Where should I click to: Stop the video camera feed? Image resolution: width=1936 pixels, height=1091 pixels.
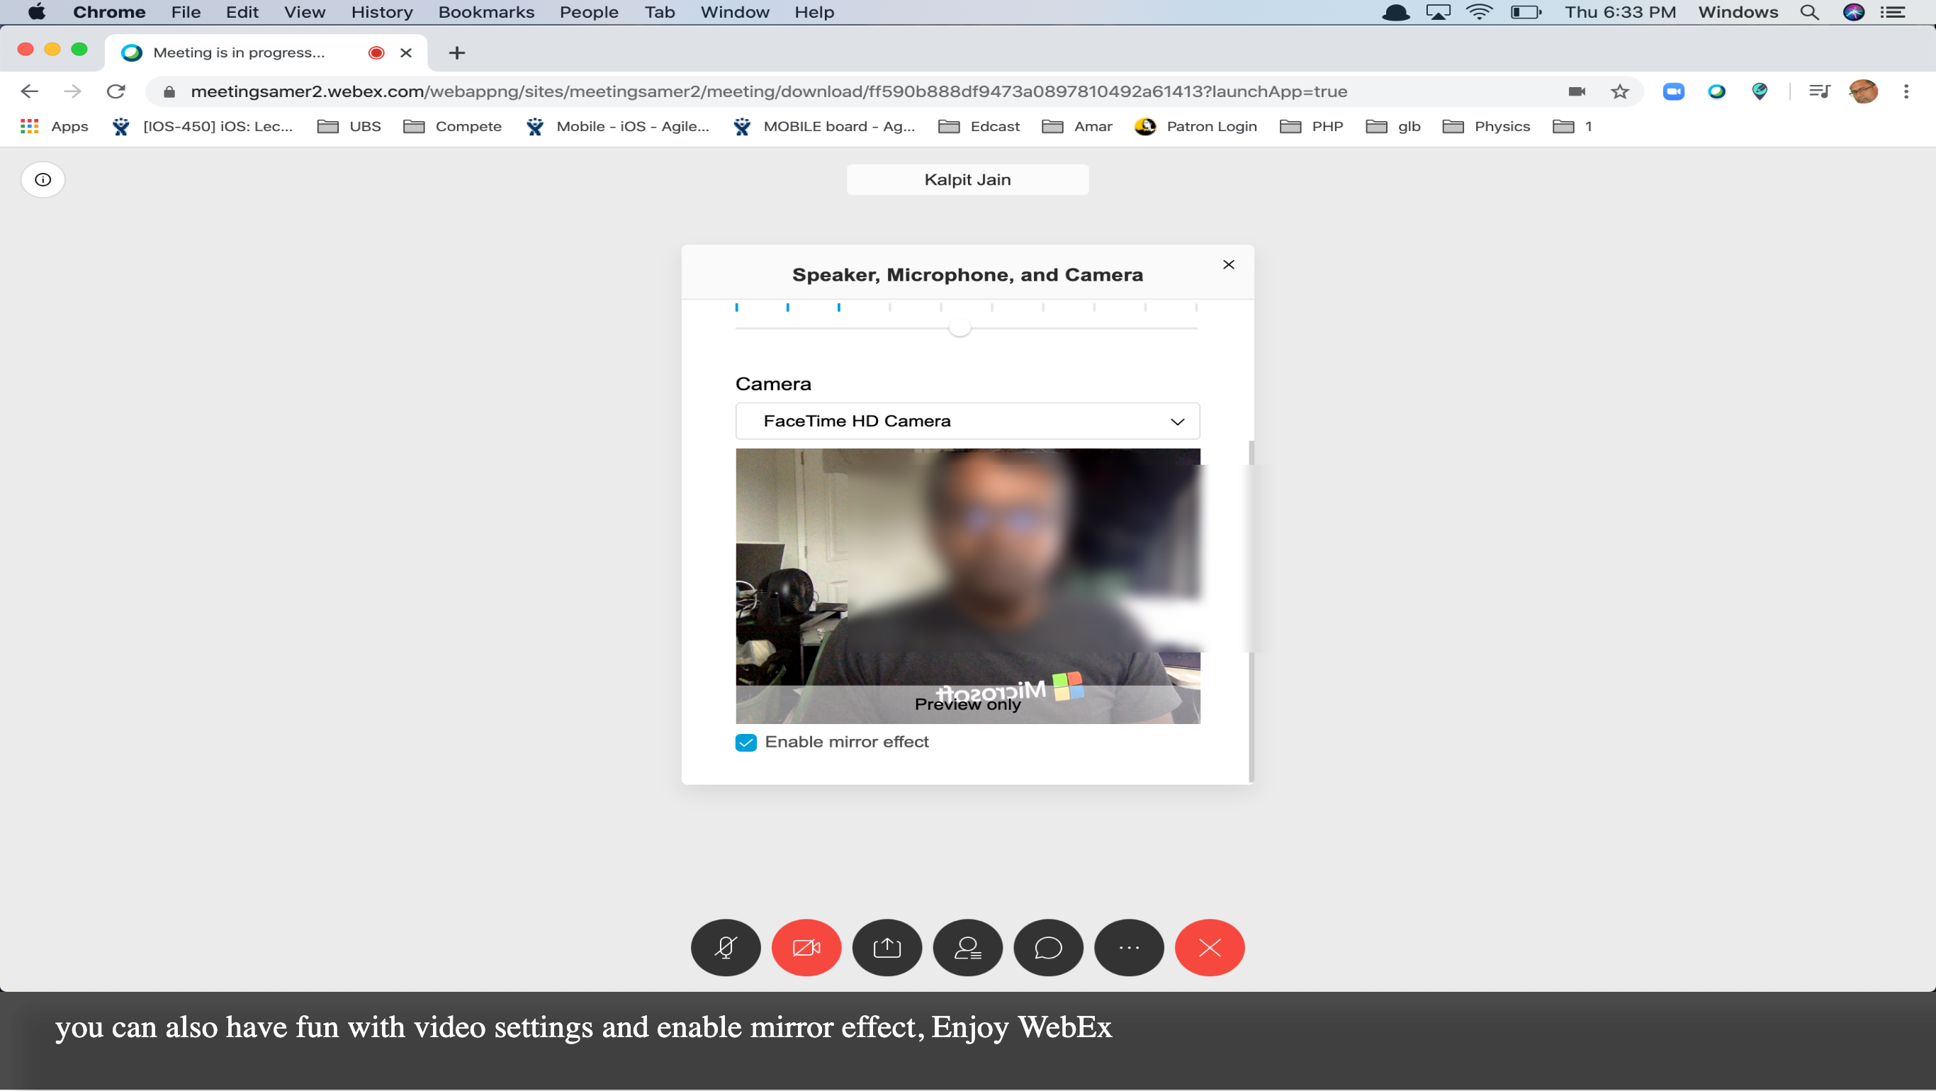tap(806, 947)
